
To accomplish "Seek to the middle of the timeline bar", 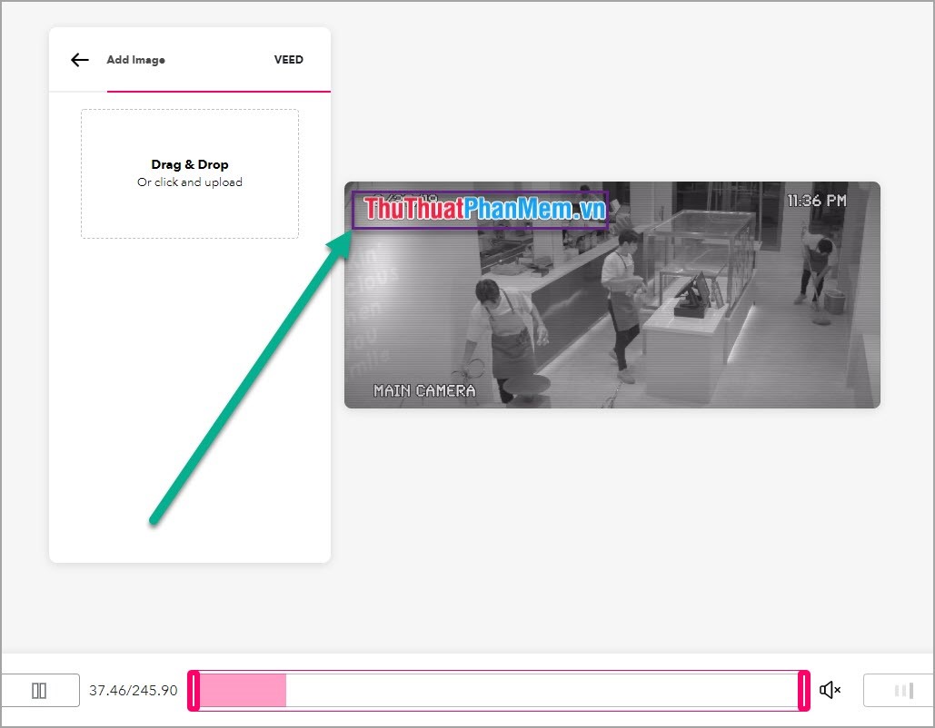I will [498, 690].
